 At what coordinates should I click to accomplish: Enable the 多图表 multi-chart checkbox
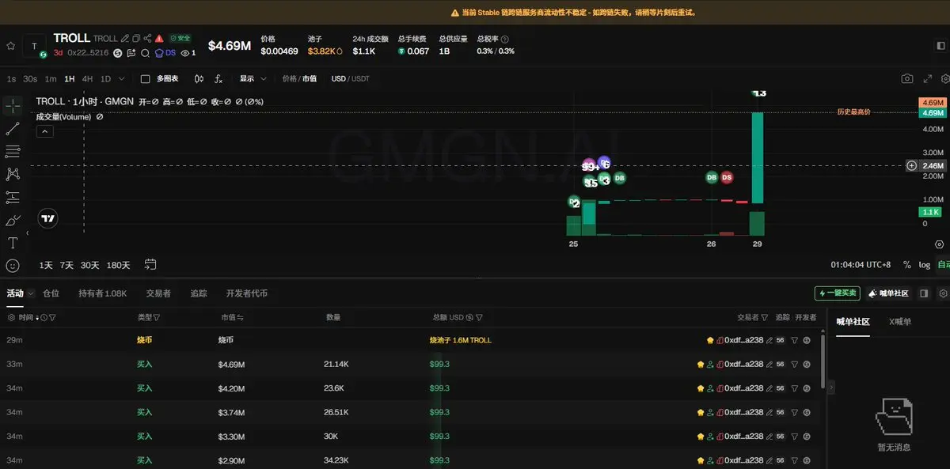click(145, 79)
